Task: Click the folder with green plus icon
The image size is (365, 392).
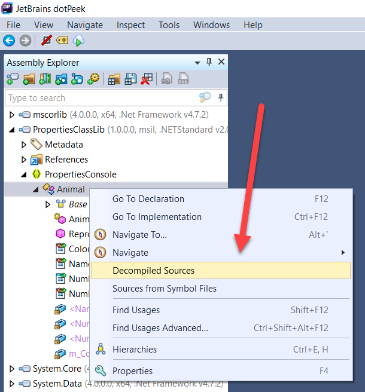Action: (x=29, y=79)
